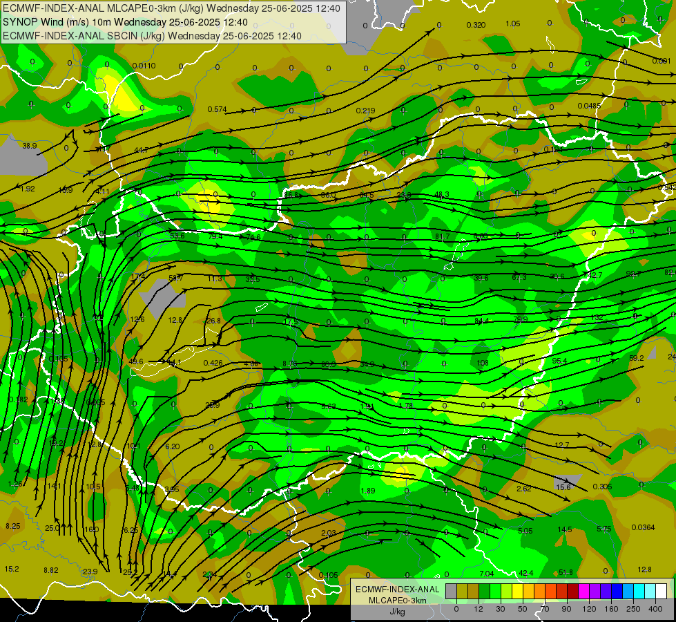Click the legend scale label 120

pos(589,609)
